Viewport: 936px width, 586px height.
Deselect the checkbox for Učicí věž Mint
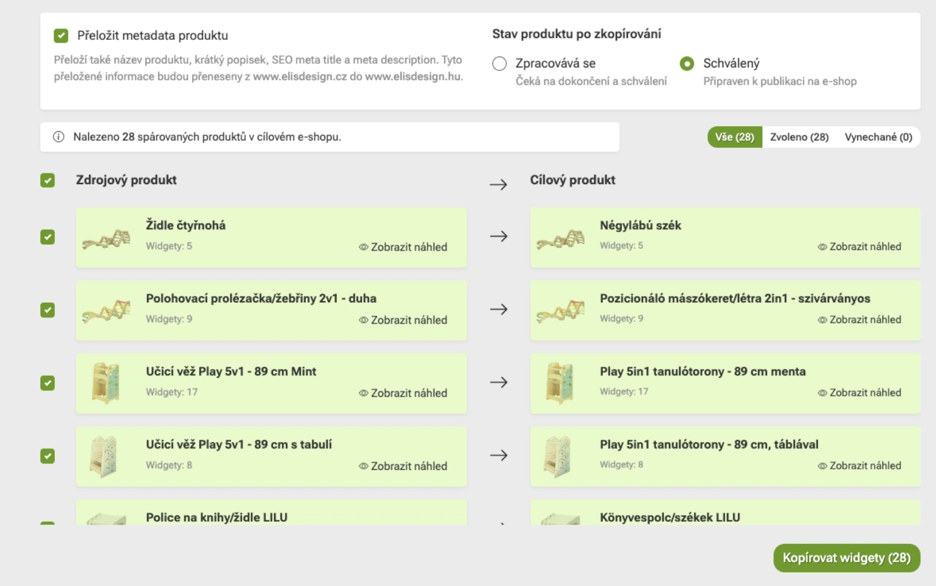48,383
